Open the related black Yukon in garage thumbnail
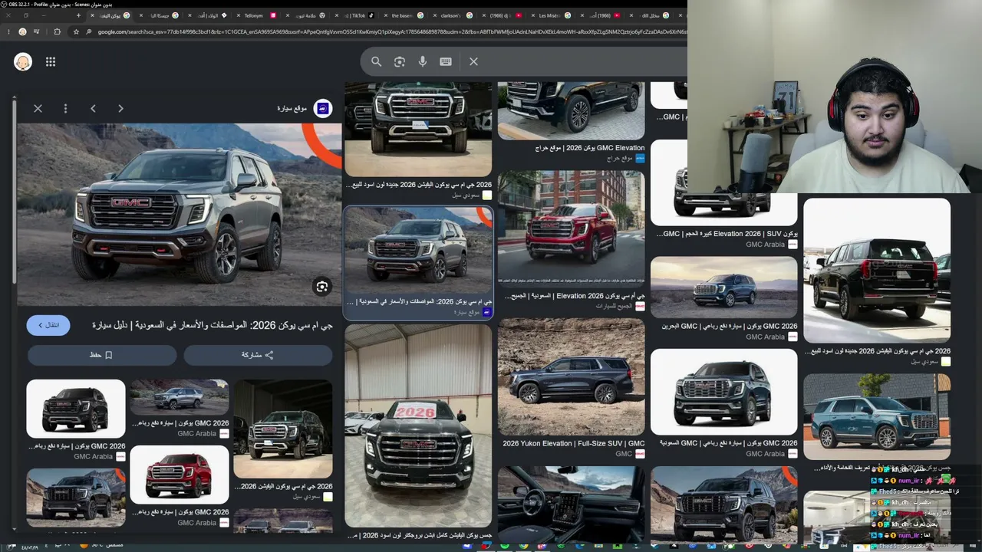This screenshot has height=552, width=982. coord(283,429)
